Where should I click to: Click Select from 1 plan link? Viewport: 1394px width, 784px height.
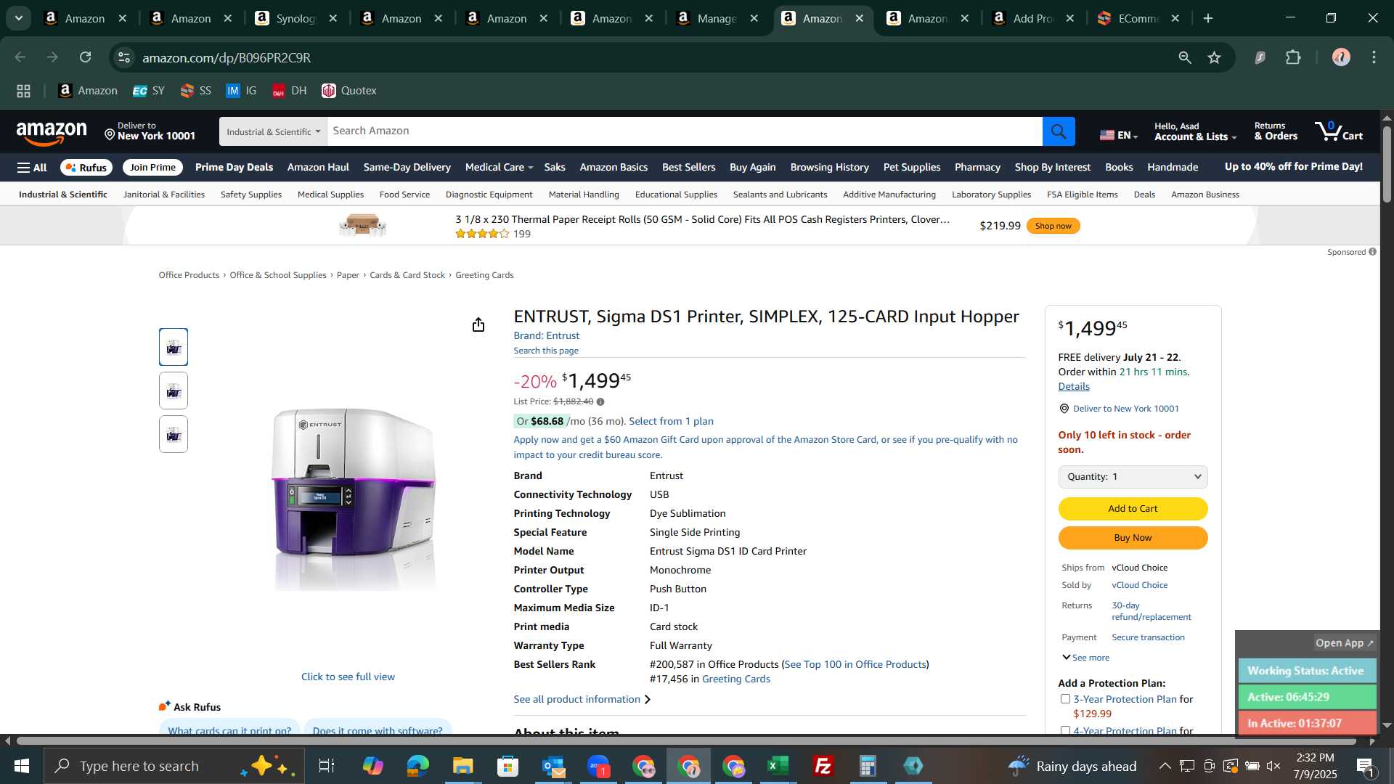[x=671, y=421]
